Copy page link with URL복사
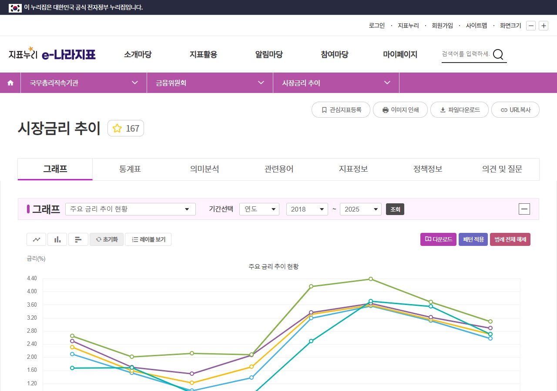This screenshot has height=391, width=557. 515,110
